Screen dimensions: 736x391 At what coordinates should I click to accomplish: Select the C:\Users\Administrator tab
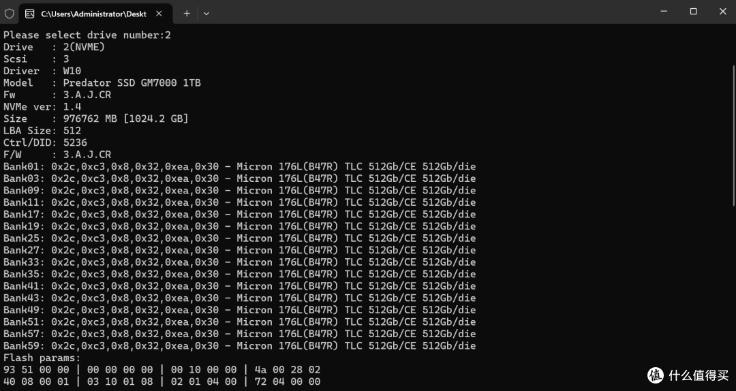[96, 14]
